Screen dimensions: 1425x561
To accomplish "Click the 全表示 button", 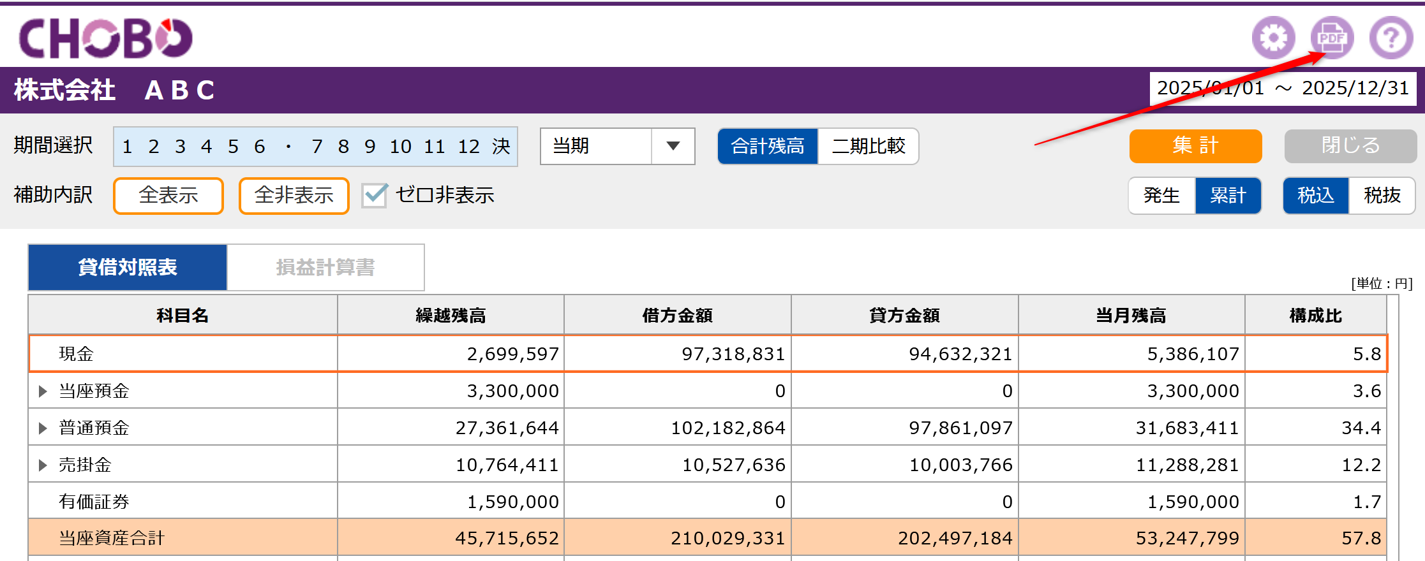I will click(x=168, y=195).
